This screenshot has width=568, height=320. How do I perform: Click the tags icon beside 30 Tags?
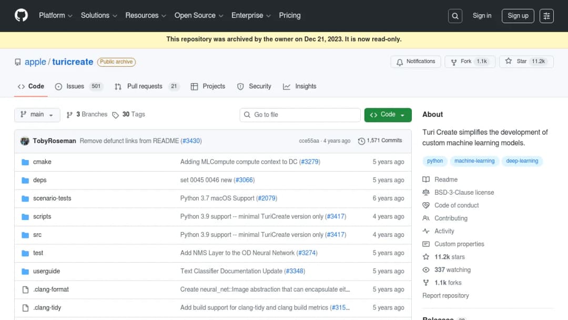pos(115,115)
